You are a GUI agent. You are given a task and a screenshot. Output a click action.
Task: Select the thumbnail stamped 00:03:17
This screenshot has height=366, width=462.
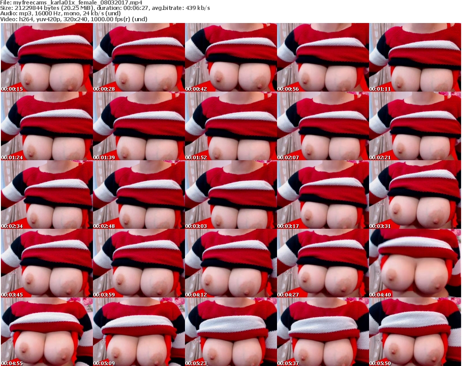(323, 195)
